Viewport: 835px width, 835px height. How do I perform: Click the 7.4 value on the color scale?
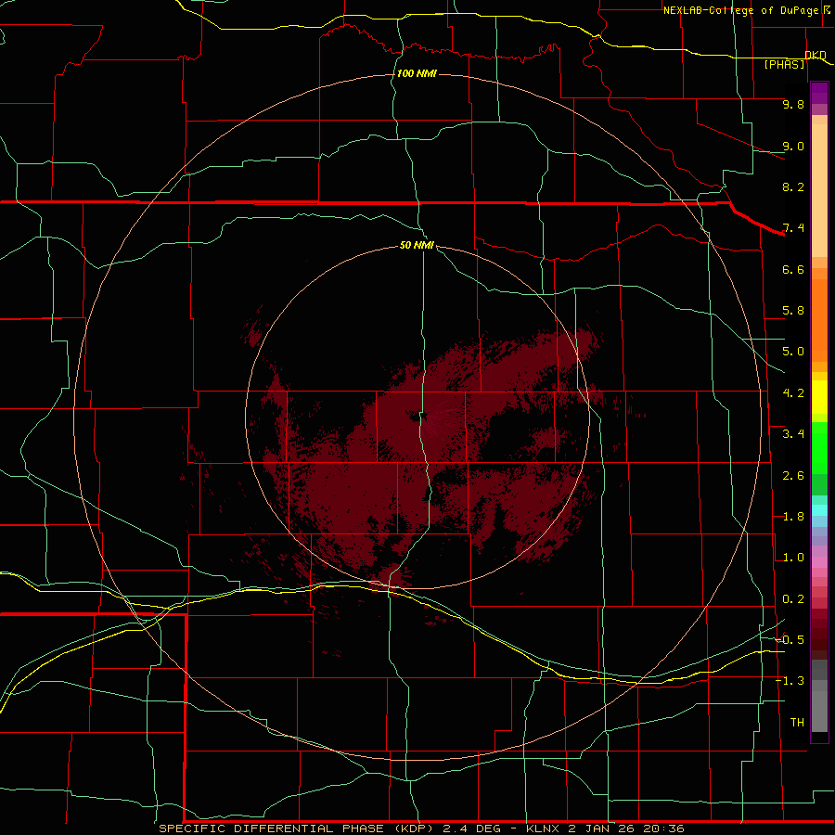pyautogui.click(x=793, y=228)
